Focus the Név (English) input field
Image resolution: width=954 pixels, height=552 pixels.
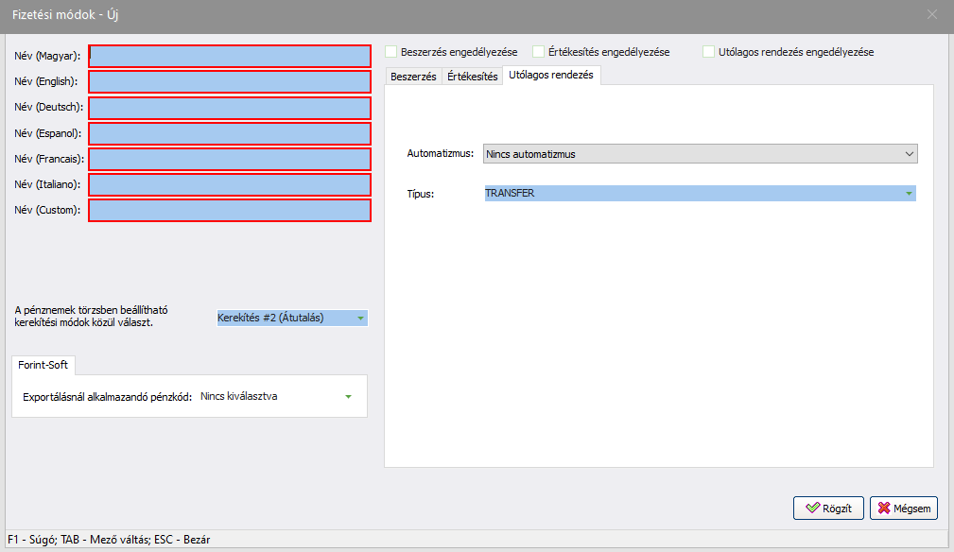tap(230, 82)
